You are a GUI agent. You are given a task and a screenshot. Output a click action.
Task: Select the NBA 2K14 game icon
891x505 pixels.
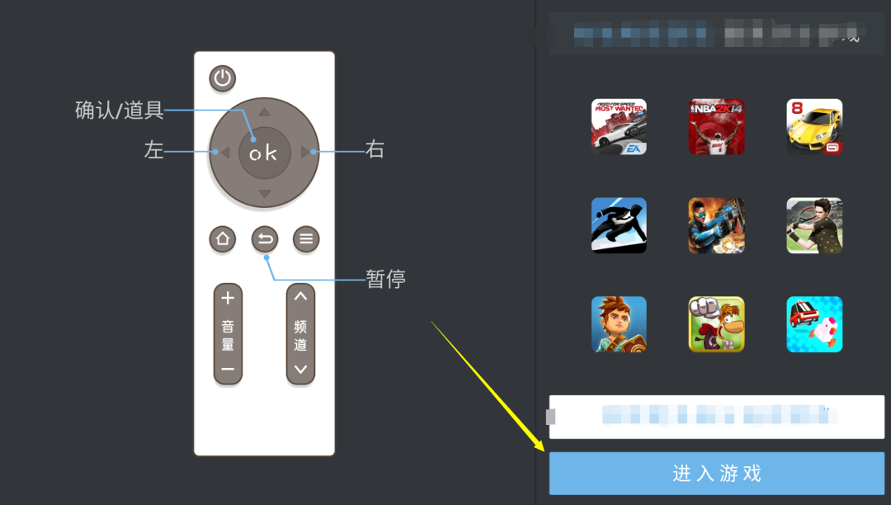(717, 127)
